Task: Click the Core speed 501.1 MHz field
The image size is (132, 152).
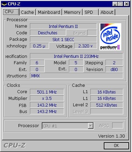Action: 47,92
